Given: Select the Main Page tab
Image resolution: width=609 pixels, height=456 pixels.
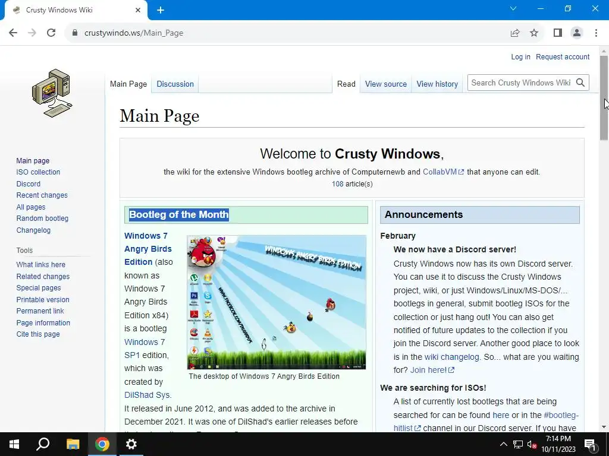Looking at the screenshot, I should (128, 84).
